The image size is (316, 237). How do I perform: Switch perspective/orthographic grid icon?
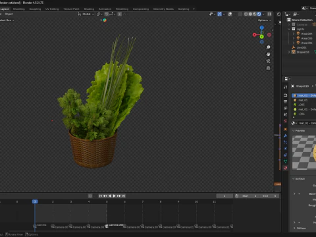click(268, 68)
